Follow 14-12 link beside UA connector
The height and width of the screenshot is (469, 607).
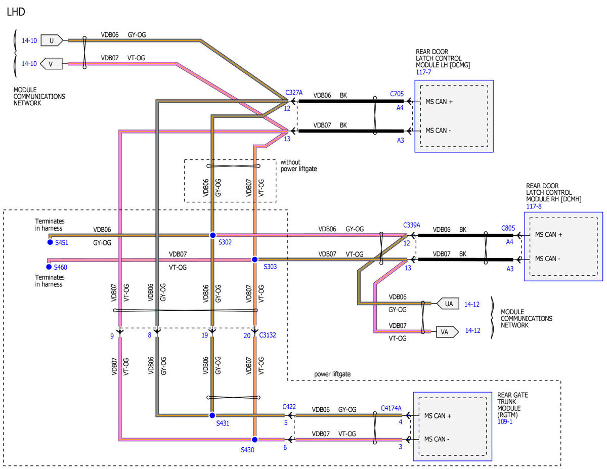click(x=472, y=304)
